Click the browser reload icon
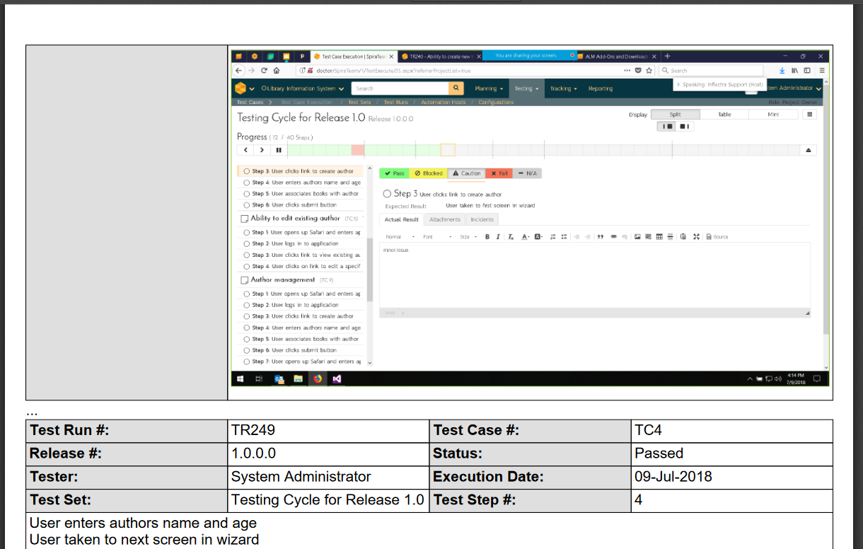The image size is (863, 549). click(x=264, y=71)
